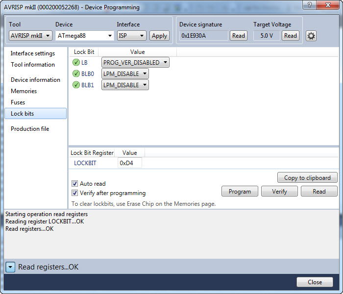This screenshot has width=343, height=294.
Task: Click Copy to clipboard button
Action: coord(307,177)
